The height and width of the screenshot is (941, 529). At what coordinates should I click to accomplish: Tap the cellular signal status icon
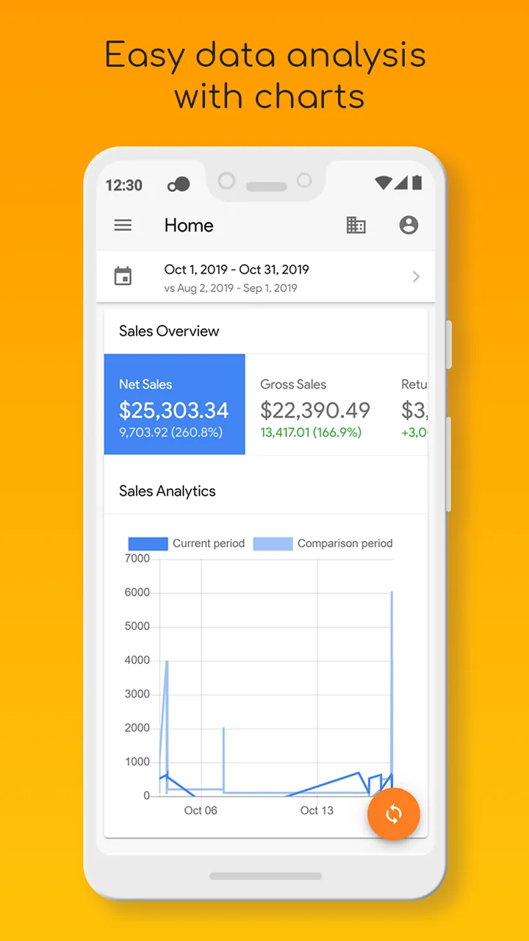click(401, 183)
